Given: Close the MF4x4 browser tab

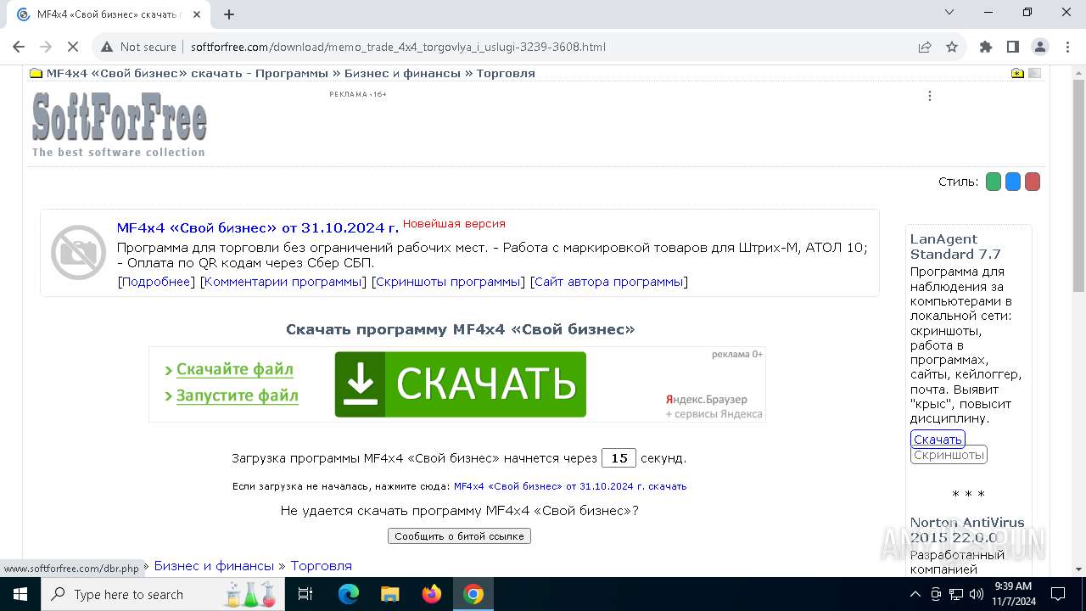Looking at the screenshot, I should tap(198, 14).
